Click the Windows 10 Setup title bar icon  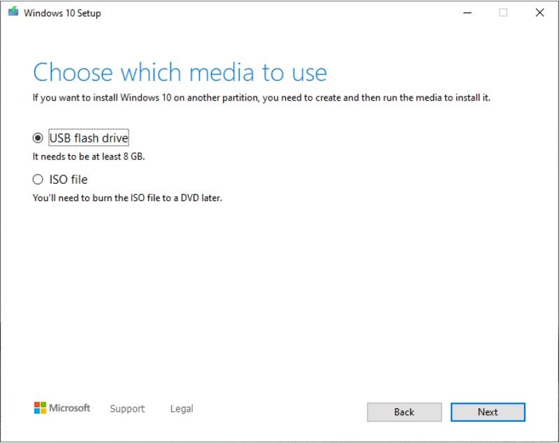[12, 12]
